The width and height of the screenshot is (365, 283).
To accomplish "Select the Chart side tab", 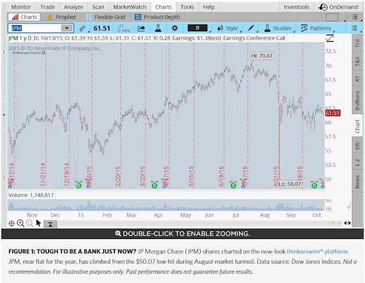I will point(357,127).
